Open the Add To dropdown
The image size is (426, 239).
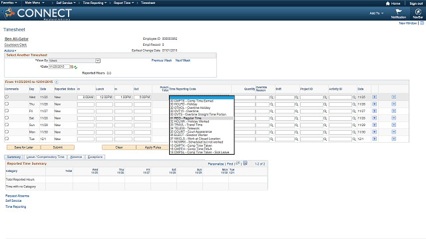[377, 13]
